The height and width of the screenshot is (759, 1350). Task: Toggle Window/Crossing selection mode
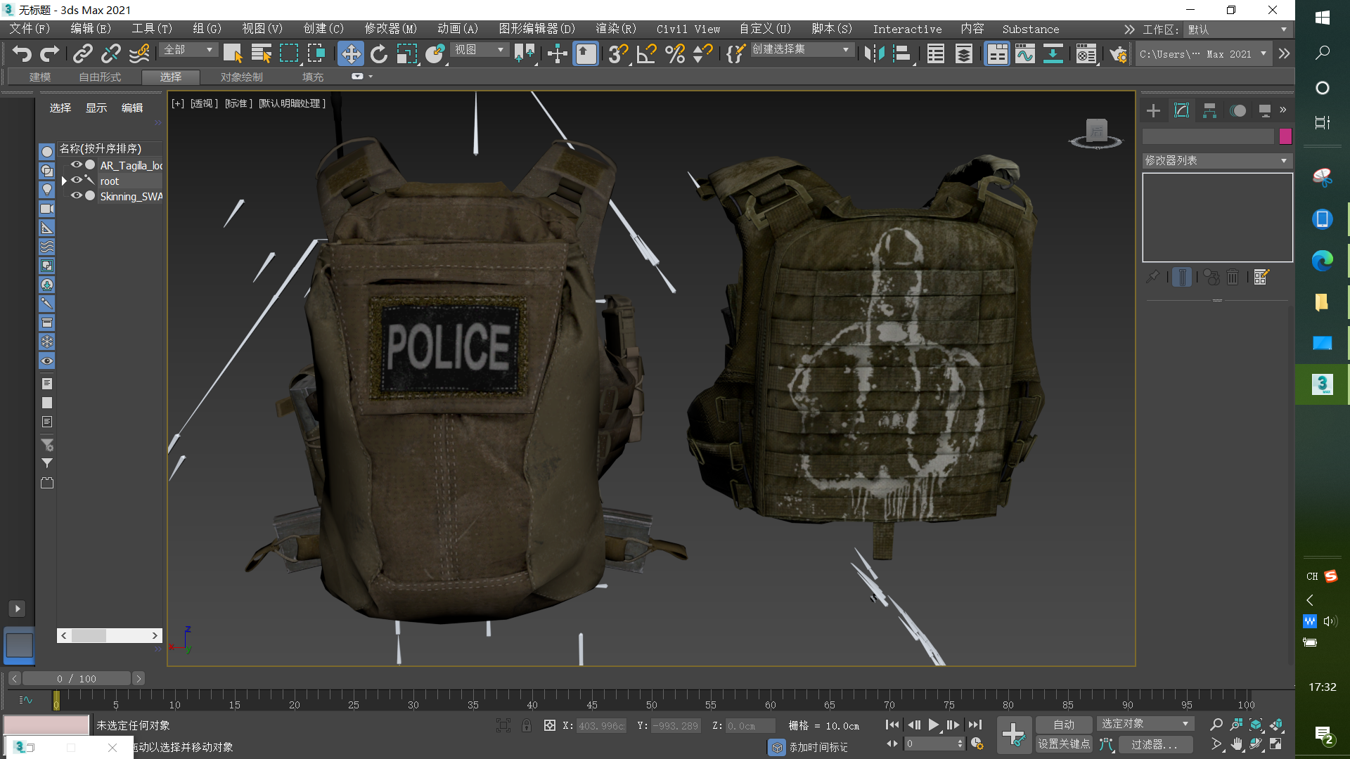(x=316, y=53)
